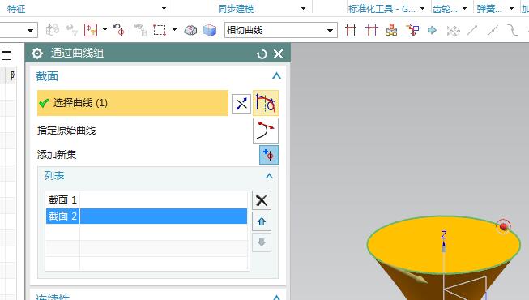
Task: Delete the selected section with the X button
Action: tap(262, 200)
